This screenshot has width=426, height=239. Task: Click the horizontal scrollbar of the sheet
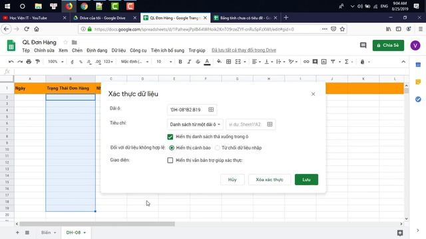[97, 224]
